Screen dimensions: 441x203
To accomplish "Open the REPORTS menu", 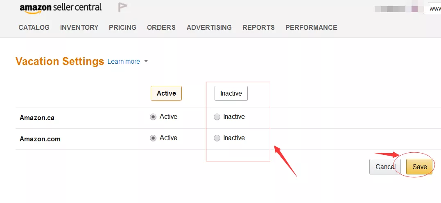I will coord(258,28).
